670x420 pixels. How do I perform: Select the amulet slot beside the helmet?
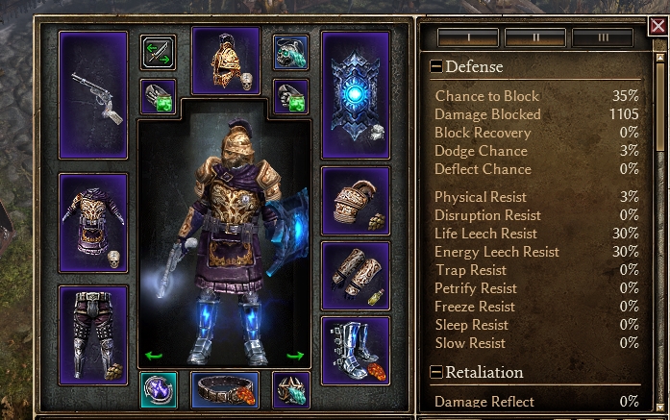coord(291,52)
